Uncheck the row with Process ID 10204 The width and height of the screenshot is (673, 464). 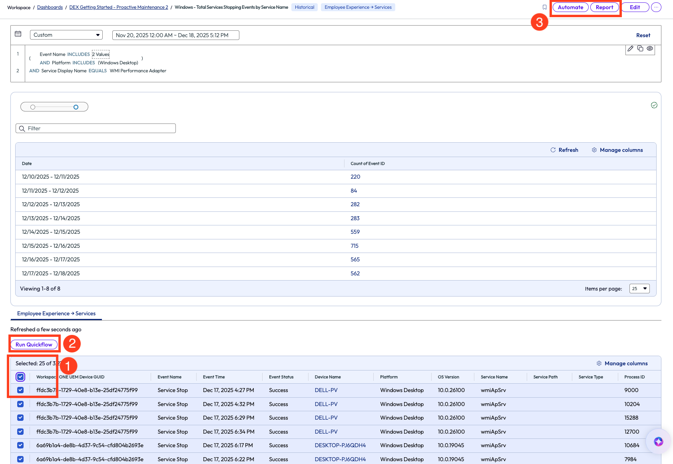point(20,404)
